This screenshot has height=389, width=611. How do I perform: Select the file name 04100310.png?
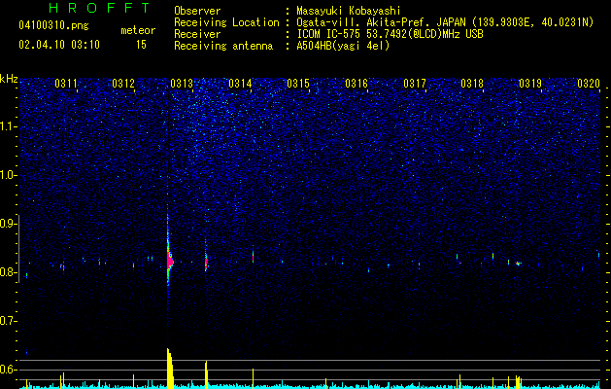pyautogui.click(x=53, y=25)
